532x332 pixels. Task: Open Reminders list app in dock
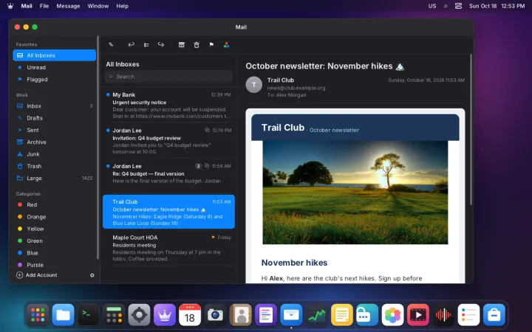pos(468,315)
